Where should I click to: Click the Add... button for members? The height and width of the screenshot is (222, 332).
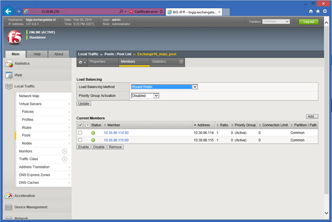click(312, 117)
